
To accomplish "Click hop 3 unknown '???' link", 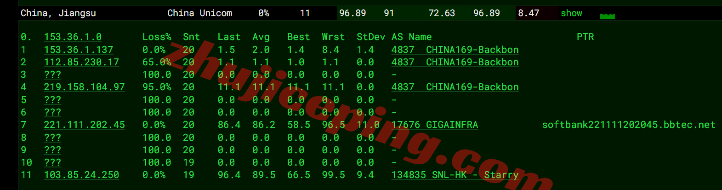I will [x=52, y=75].
